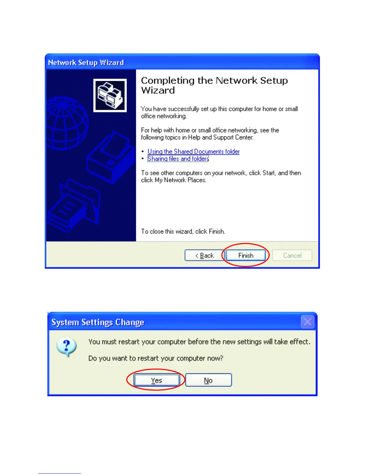Close the System Settings Change dialog
Viewport: 368px width, 476px height.
coord(308,322)
